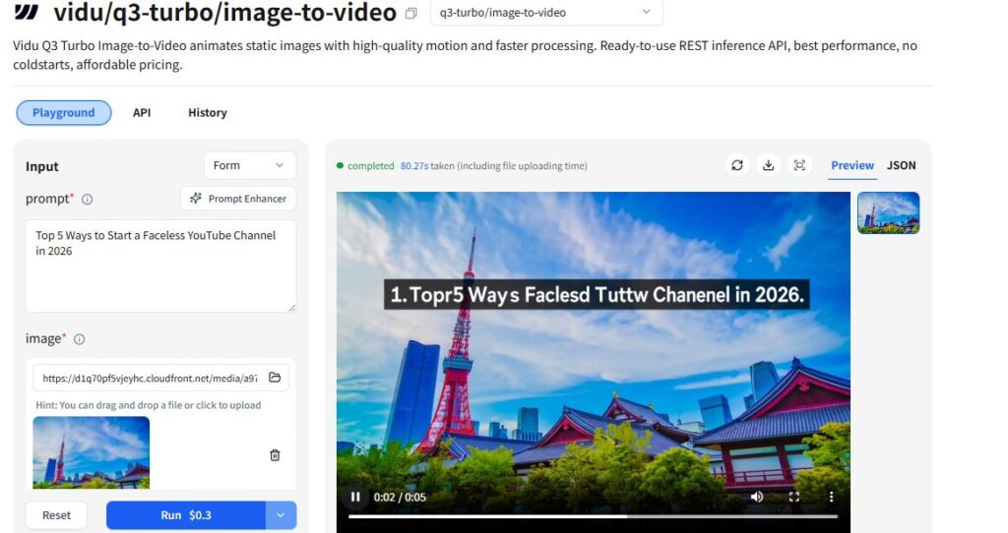
Task: Open the History tab
Action: click(x=207, y=113)
